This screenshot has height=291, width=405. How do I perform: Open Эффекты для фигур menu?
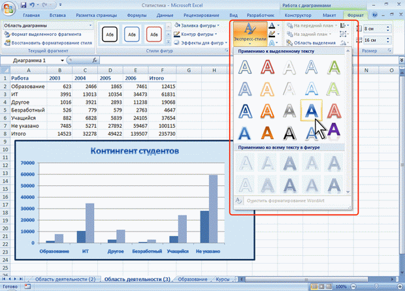pyautogui.click(x=201, y=43)
